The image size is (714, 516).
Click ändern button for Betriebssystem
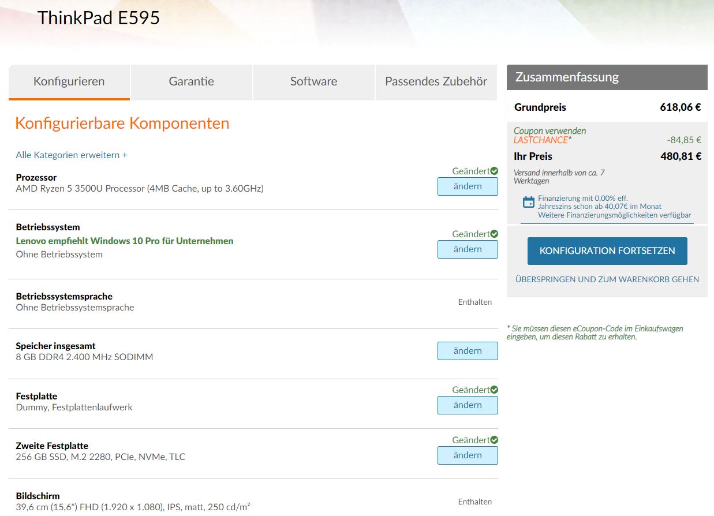(x=468, y=249)
